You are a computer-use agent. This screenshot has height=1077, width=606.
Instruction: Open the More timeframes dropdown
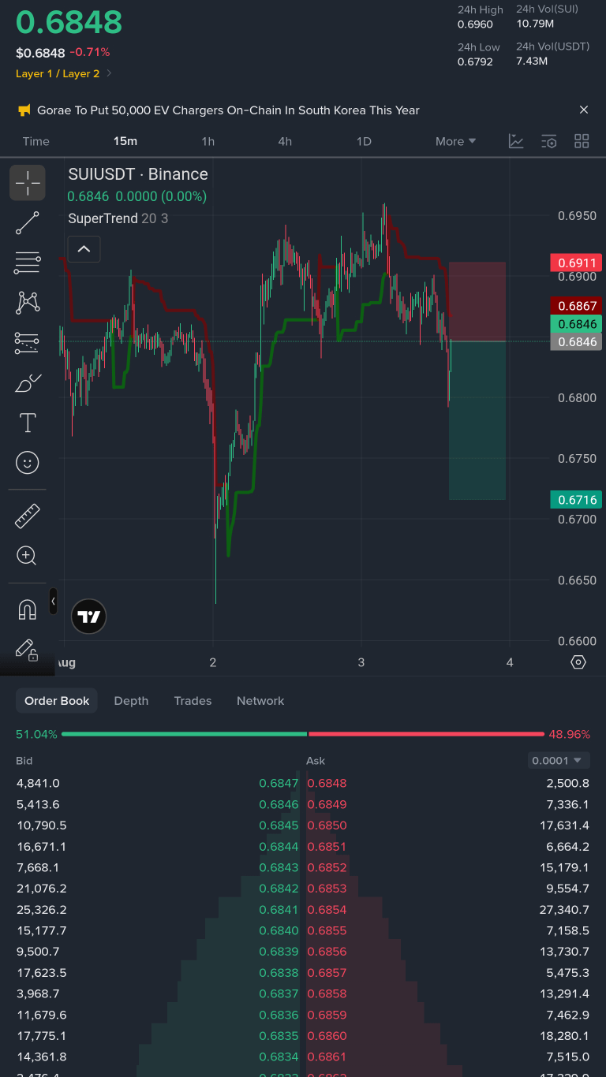click(456, 141)
